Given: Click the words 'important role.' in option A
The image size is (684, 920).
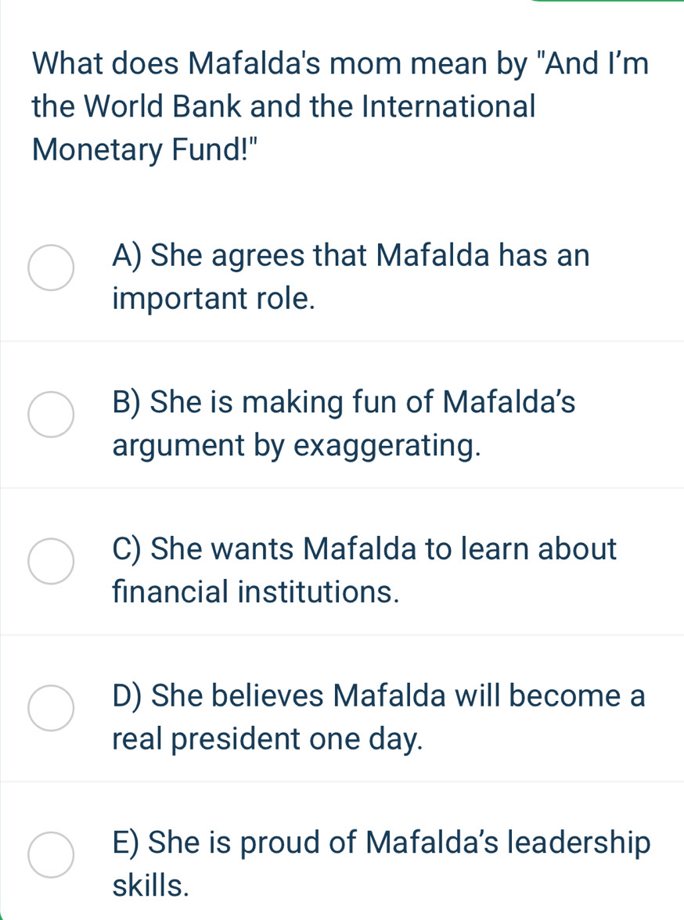Looking at the screenshot, I should (214, 299).
